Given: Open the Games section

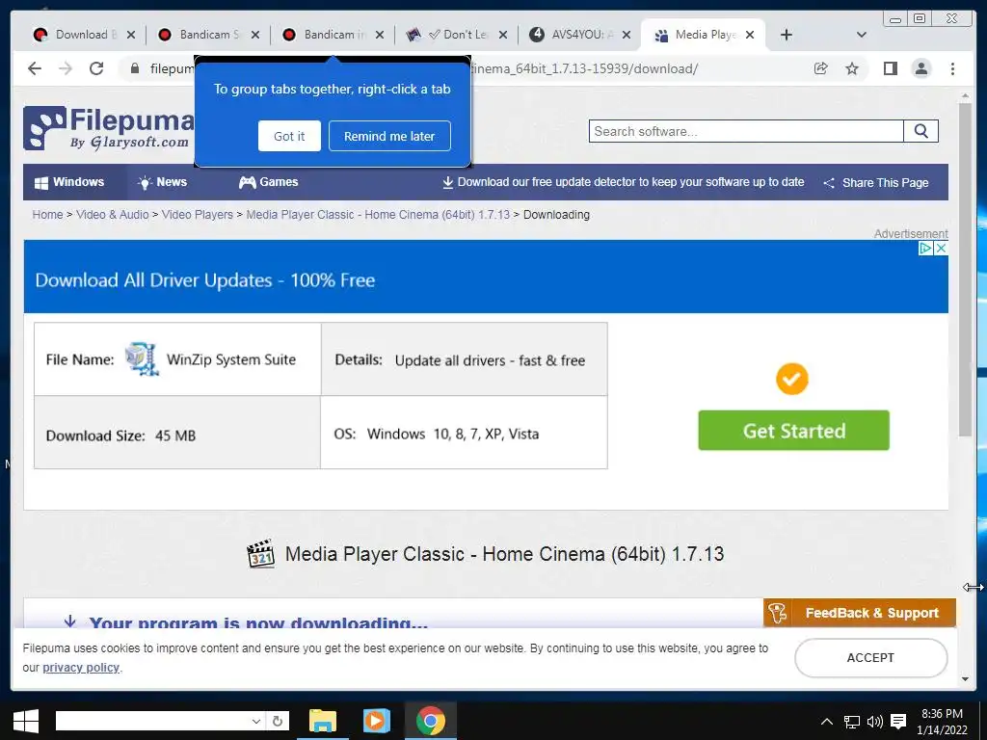Looking at the screenshot, I should (268, 182).
